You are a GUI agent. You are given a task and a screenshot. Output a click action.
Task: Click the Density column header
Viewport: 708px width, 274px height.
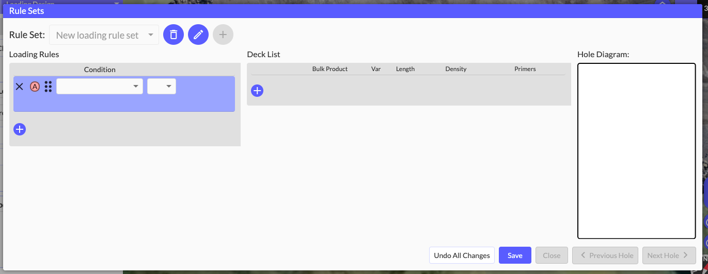click(x=455, y=69)
